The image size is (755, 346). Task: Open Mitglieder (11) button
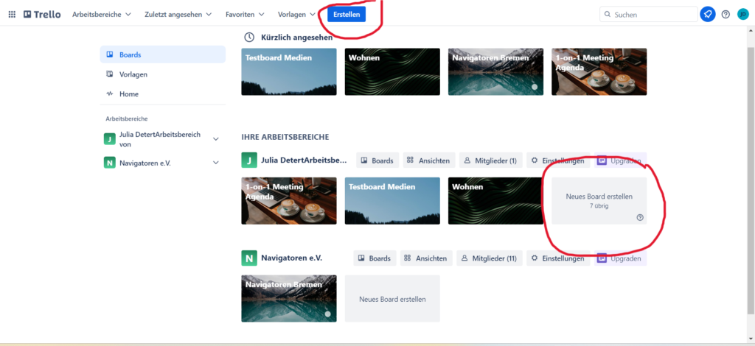coord(490,258)
